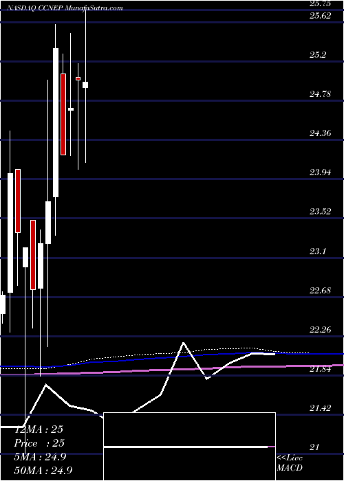
Task: Click the 23.94 price axis label
Action: pos(321,172)
